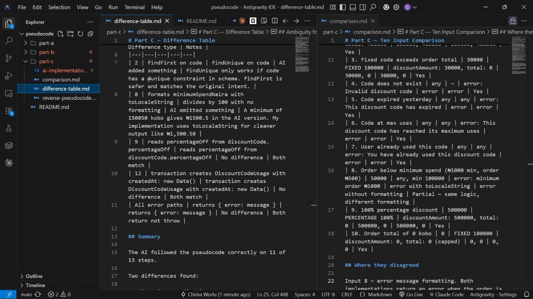Open markdown preview to the side
The image size is (533, 299).
[263, 20]
